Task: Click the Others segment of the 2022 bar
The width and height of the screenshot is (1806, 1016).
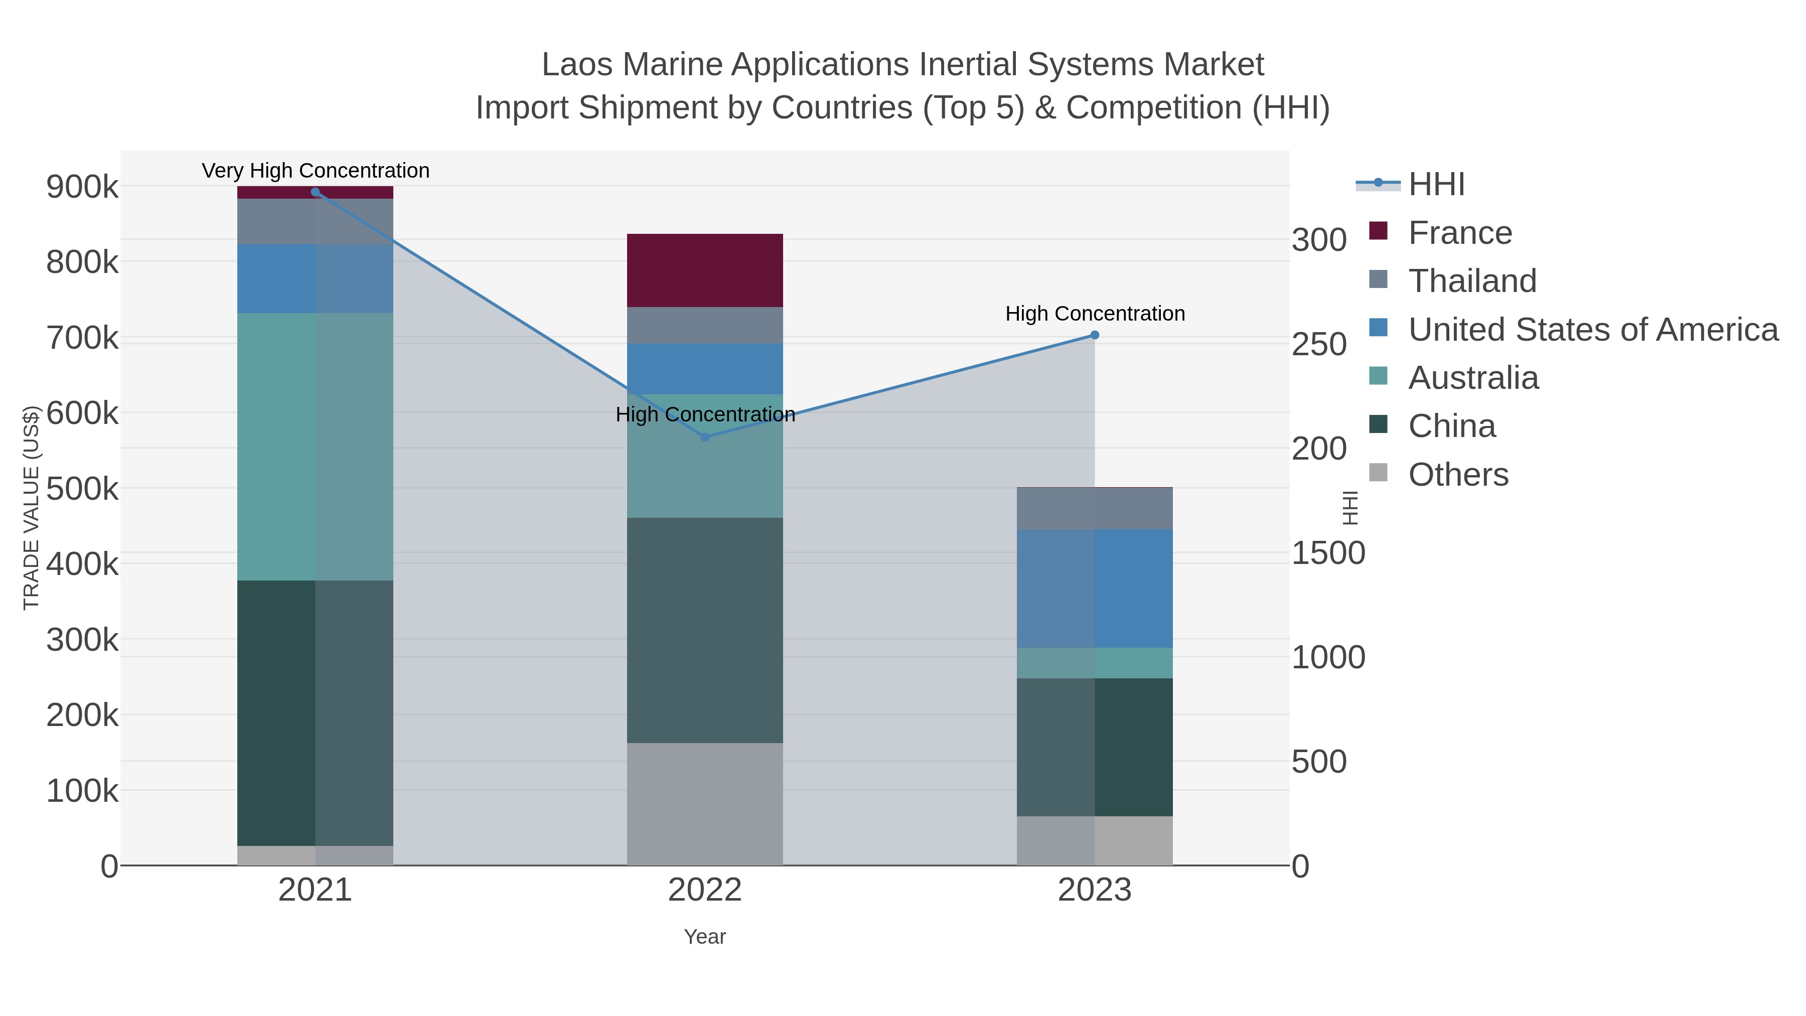Action: 705,804
